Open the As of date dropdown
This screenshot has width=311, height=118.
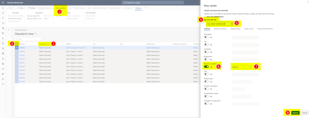tap(128, 8)
